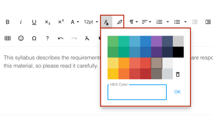Viewport: 213px width, 128px height.
Task: Choose the bright yellow swatch in bottom row
Action: tap(113, 74)
